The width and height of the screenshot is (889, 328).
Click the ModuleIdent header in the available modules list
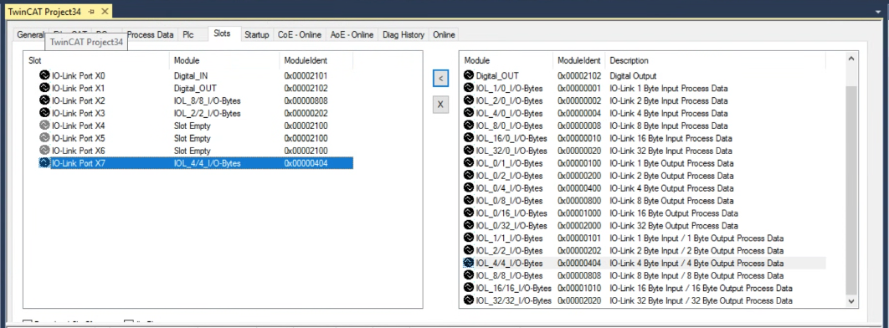pyautogui.click(x=579, y=60)
